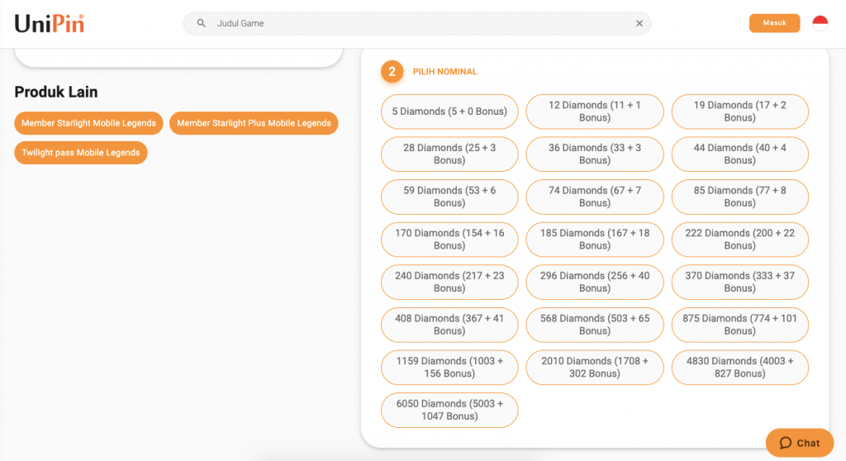
Task: Choose 296 Diamonds (256 + 40 Bonus)
Action: click(594, 282)
